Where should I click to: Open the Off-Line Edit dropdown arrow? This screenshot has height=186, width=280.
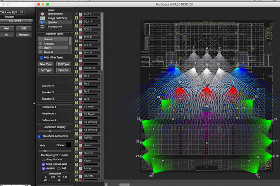tap(22, 12)
